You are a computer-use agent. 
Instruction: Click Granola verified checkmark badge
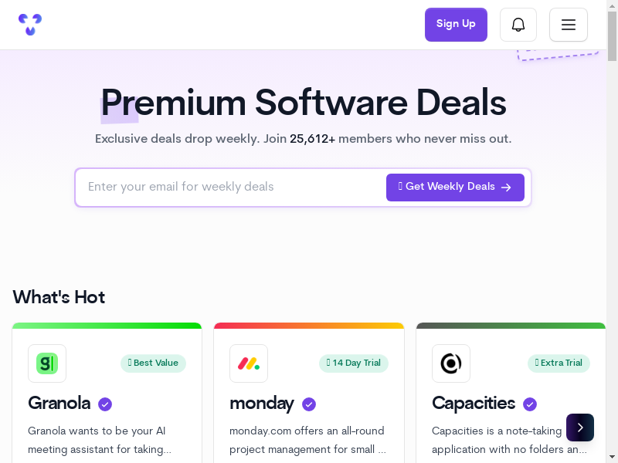tap(106, 404)
